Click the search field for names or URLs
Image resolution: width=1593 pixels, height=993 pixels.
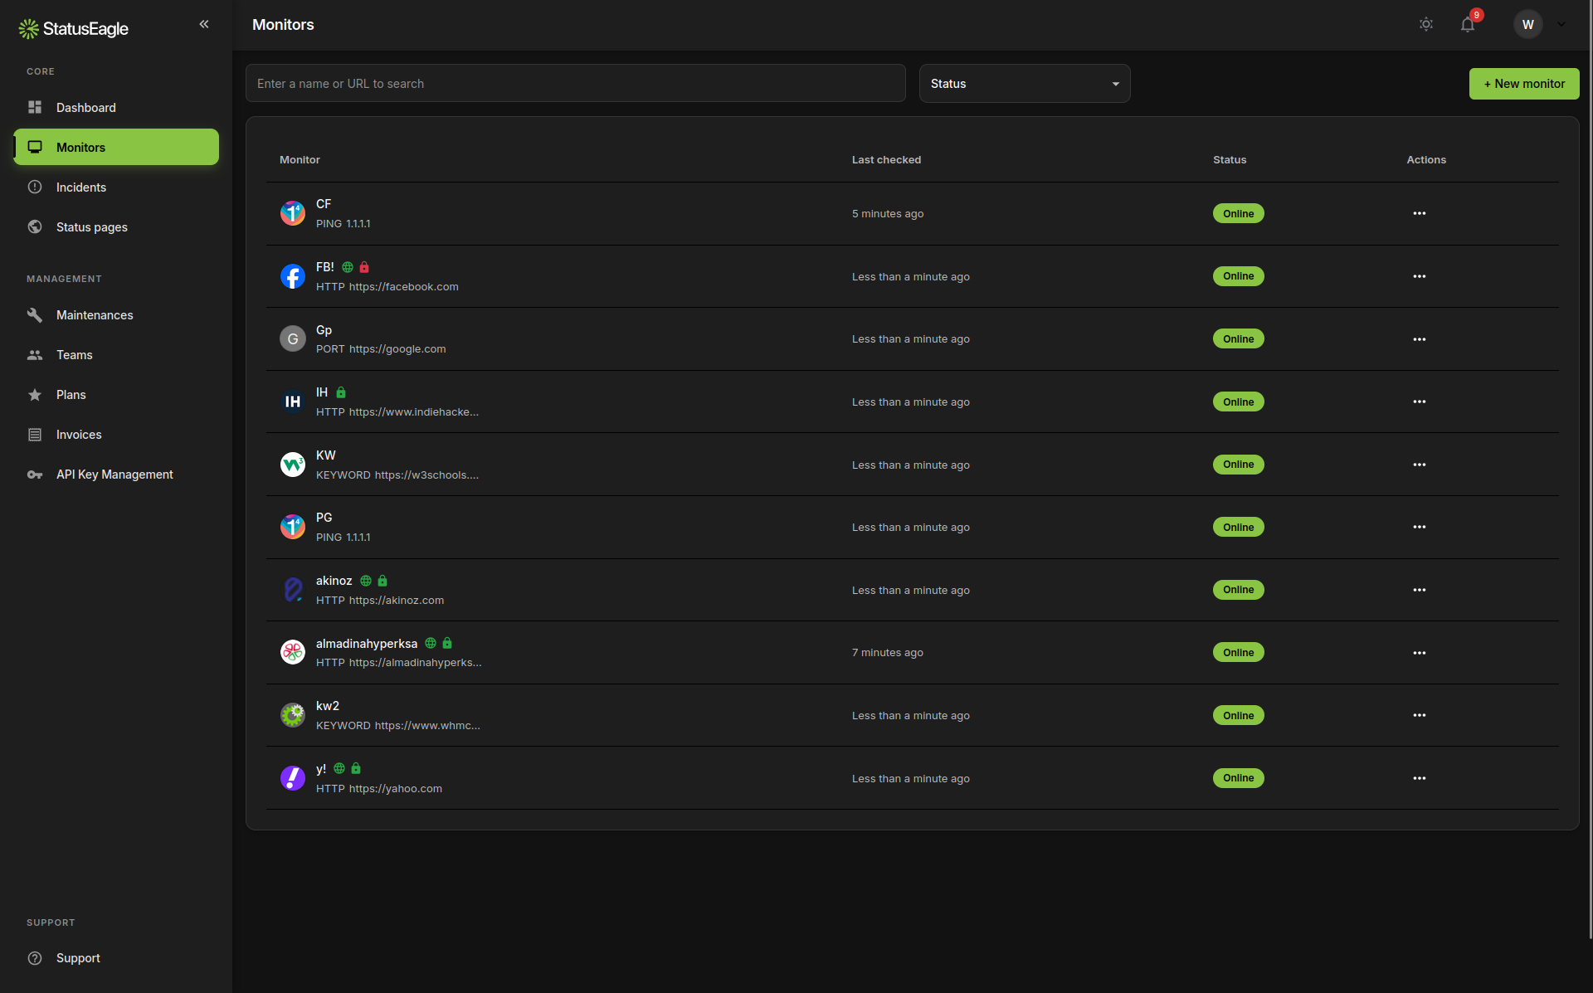(x=576, y=83)
